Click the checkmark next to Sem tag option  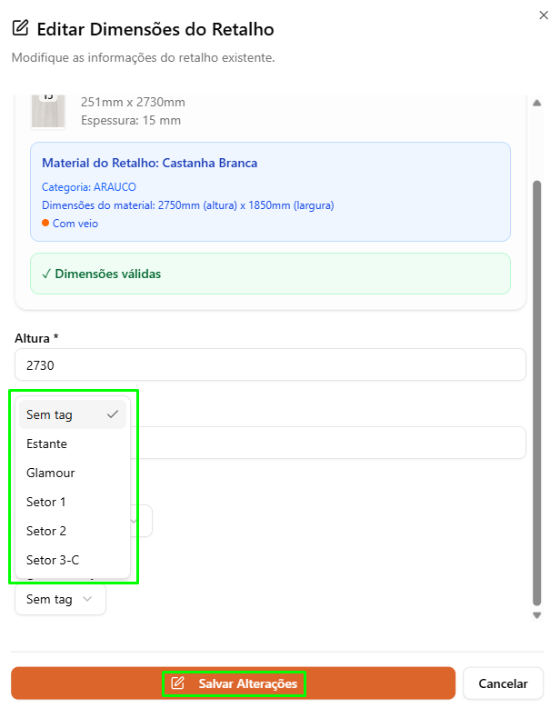coord(113,414)
